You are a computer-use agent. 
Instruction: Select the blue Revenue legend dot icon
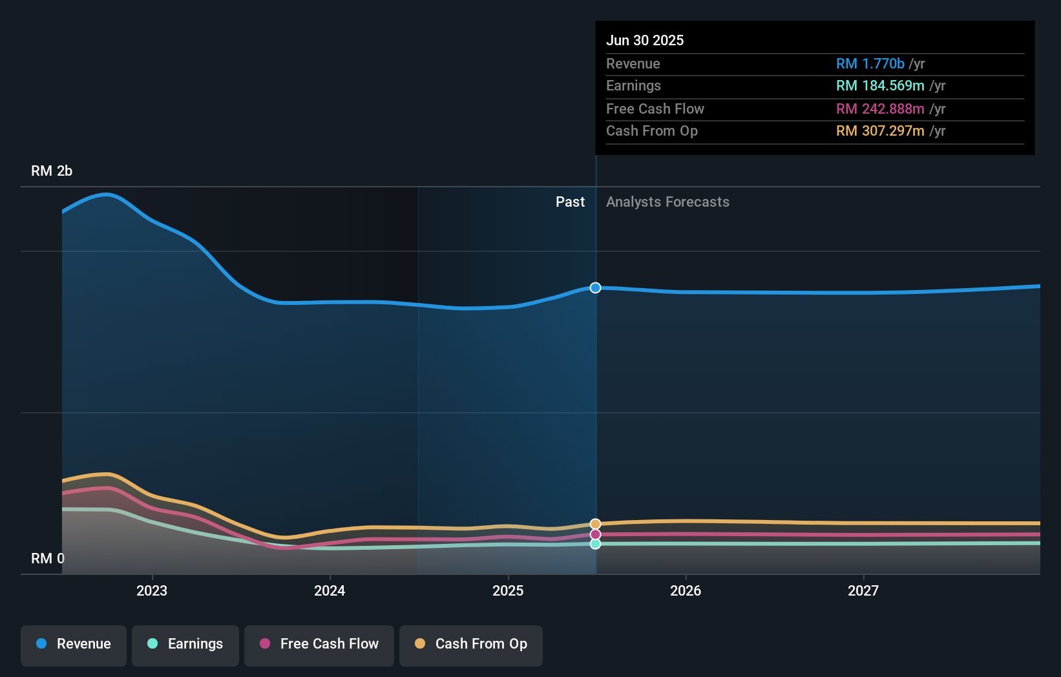click(x=40, y=644)
